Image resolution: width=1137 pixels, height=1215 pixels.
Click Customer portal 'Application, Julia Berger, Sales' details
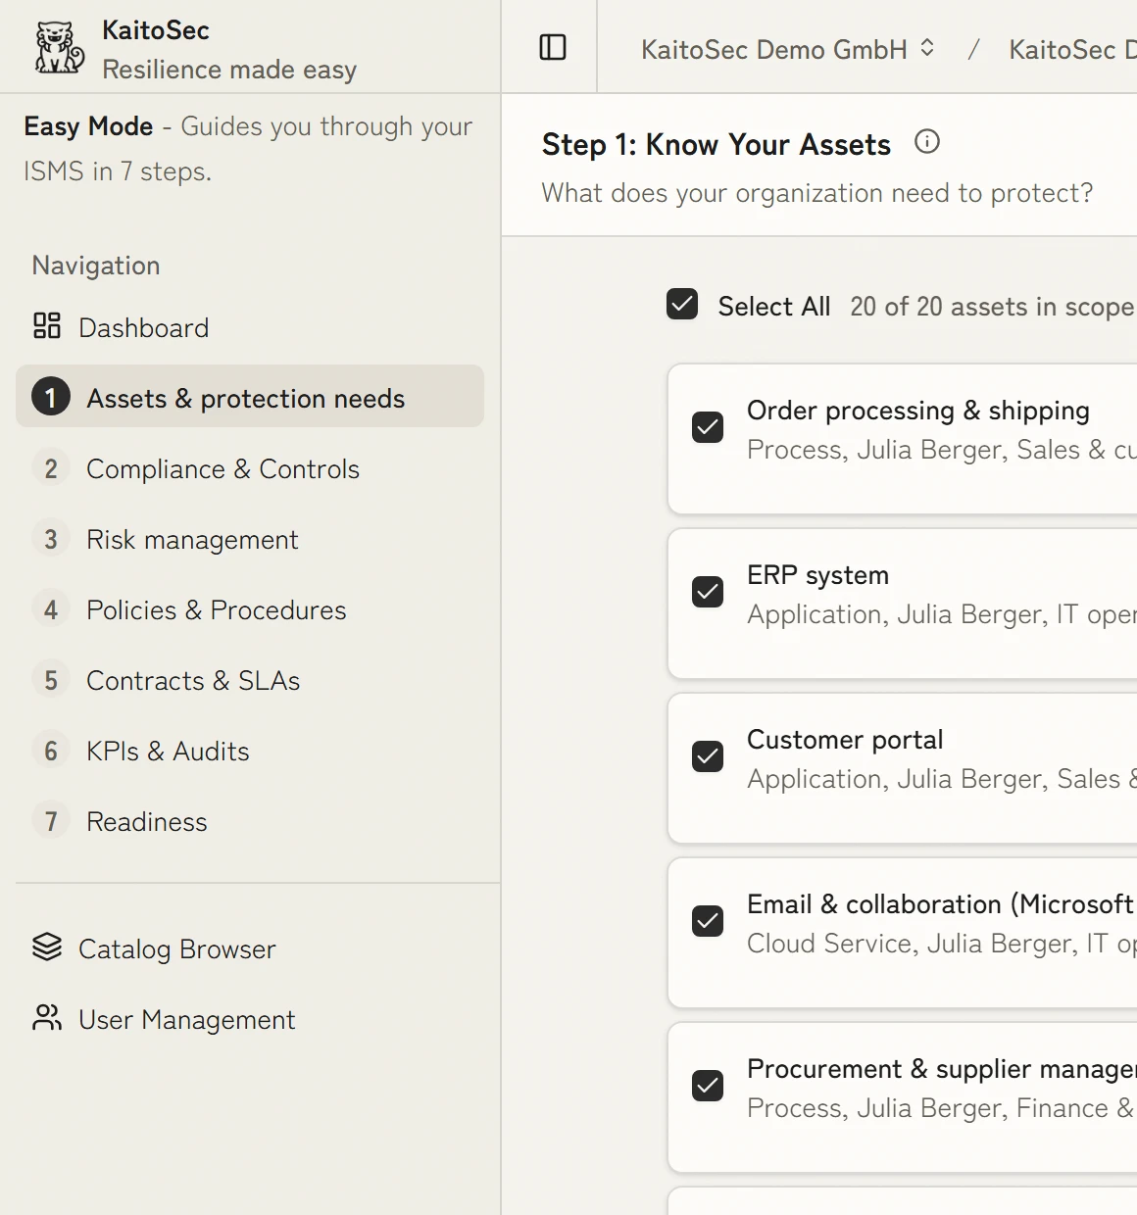(941, 779)
